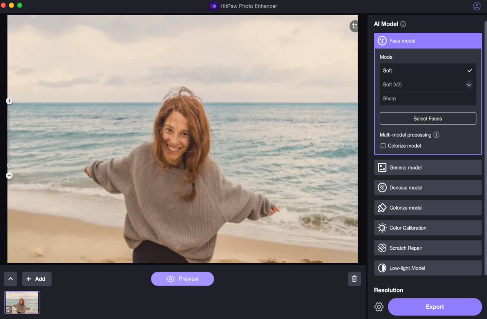Click the Resolution heading
Screen dimensions: 487x319
pyautogui.click(x=389, y=290)
